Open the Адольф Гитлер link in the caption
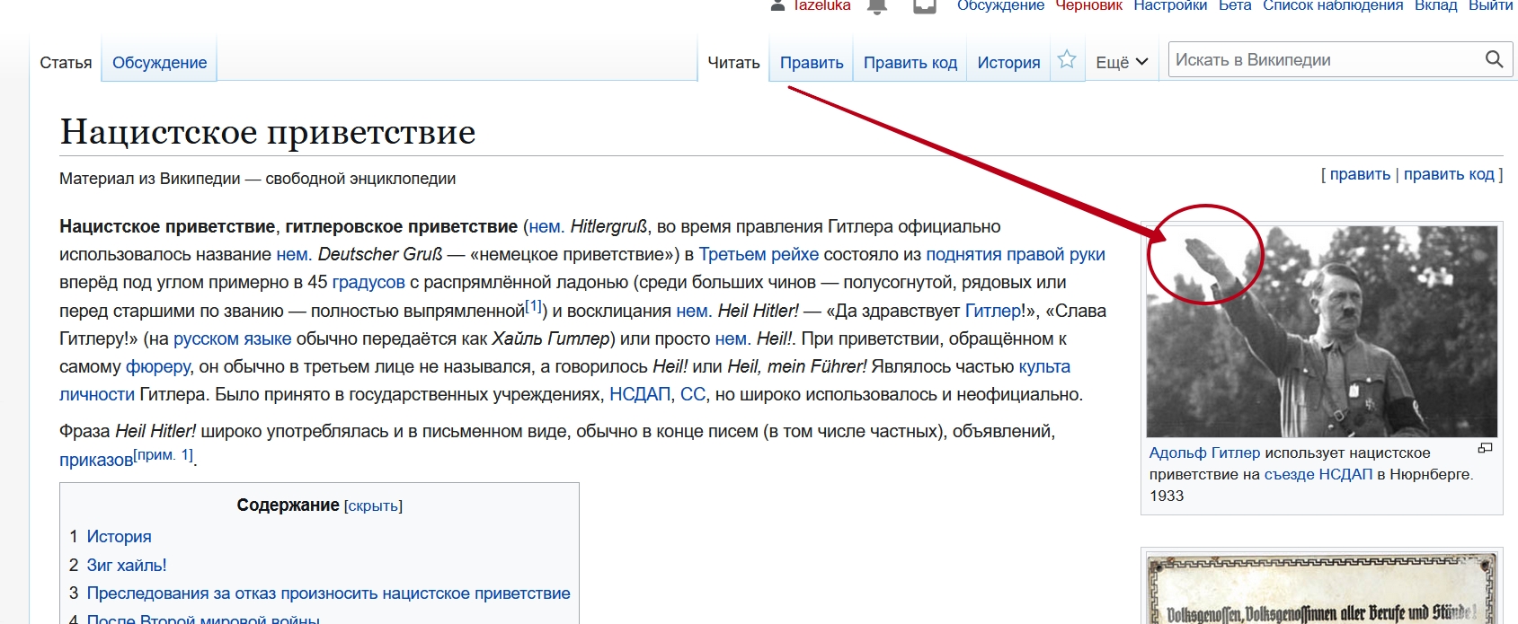Viewport: 1518px width, 624px height. point(1204,453)
